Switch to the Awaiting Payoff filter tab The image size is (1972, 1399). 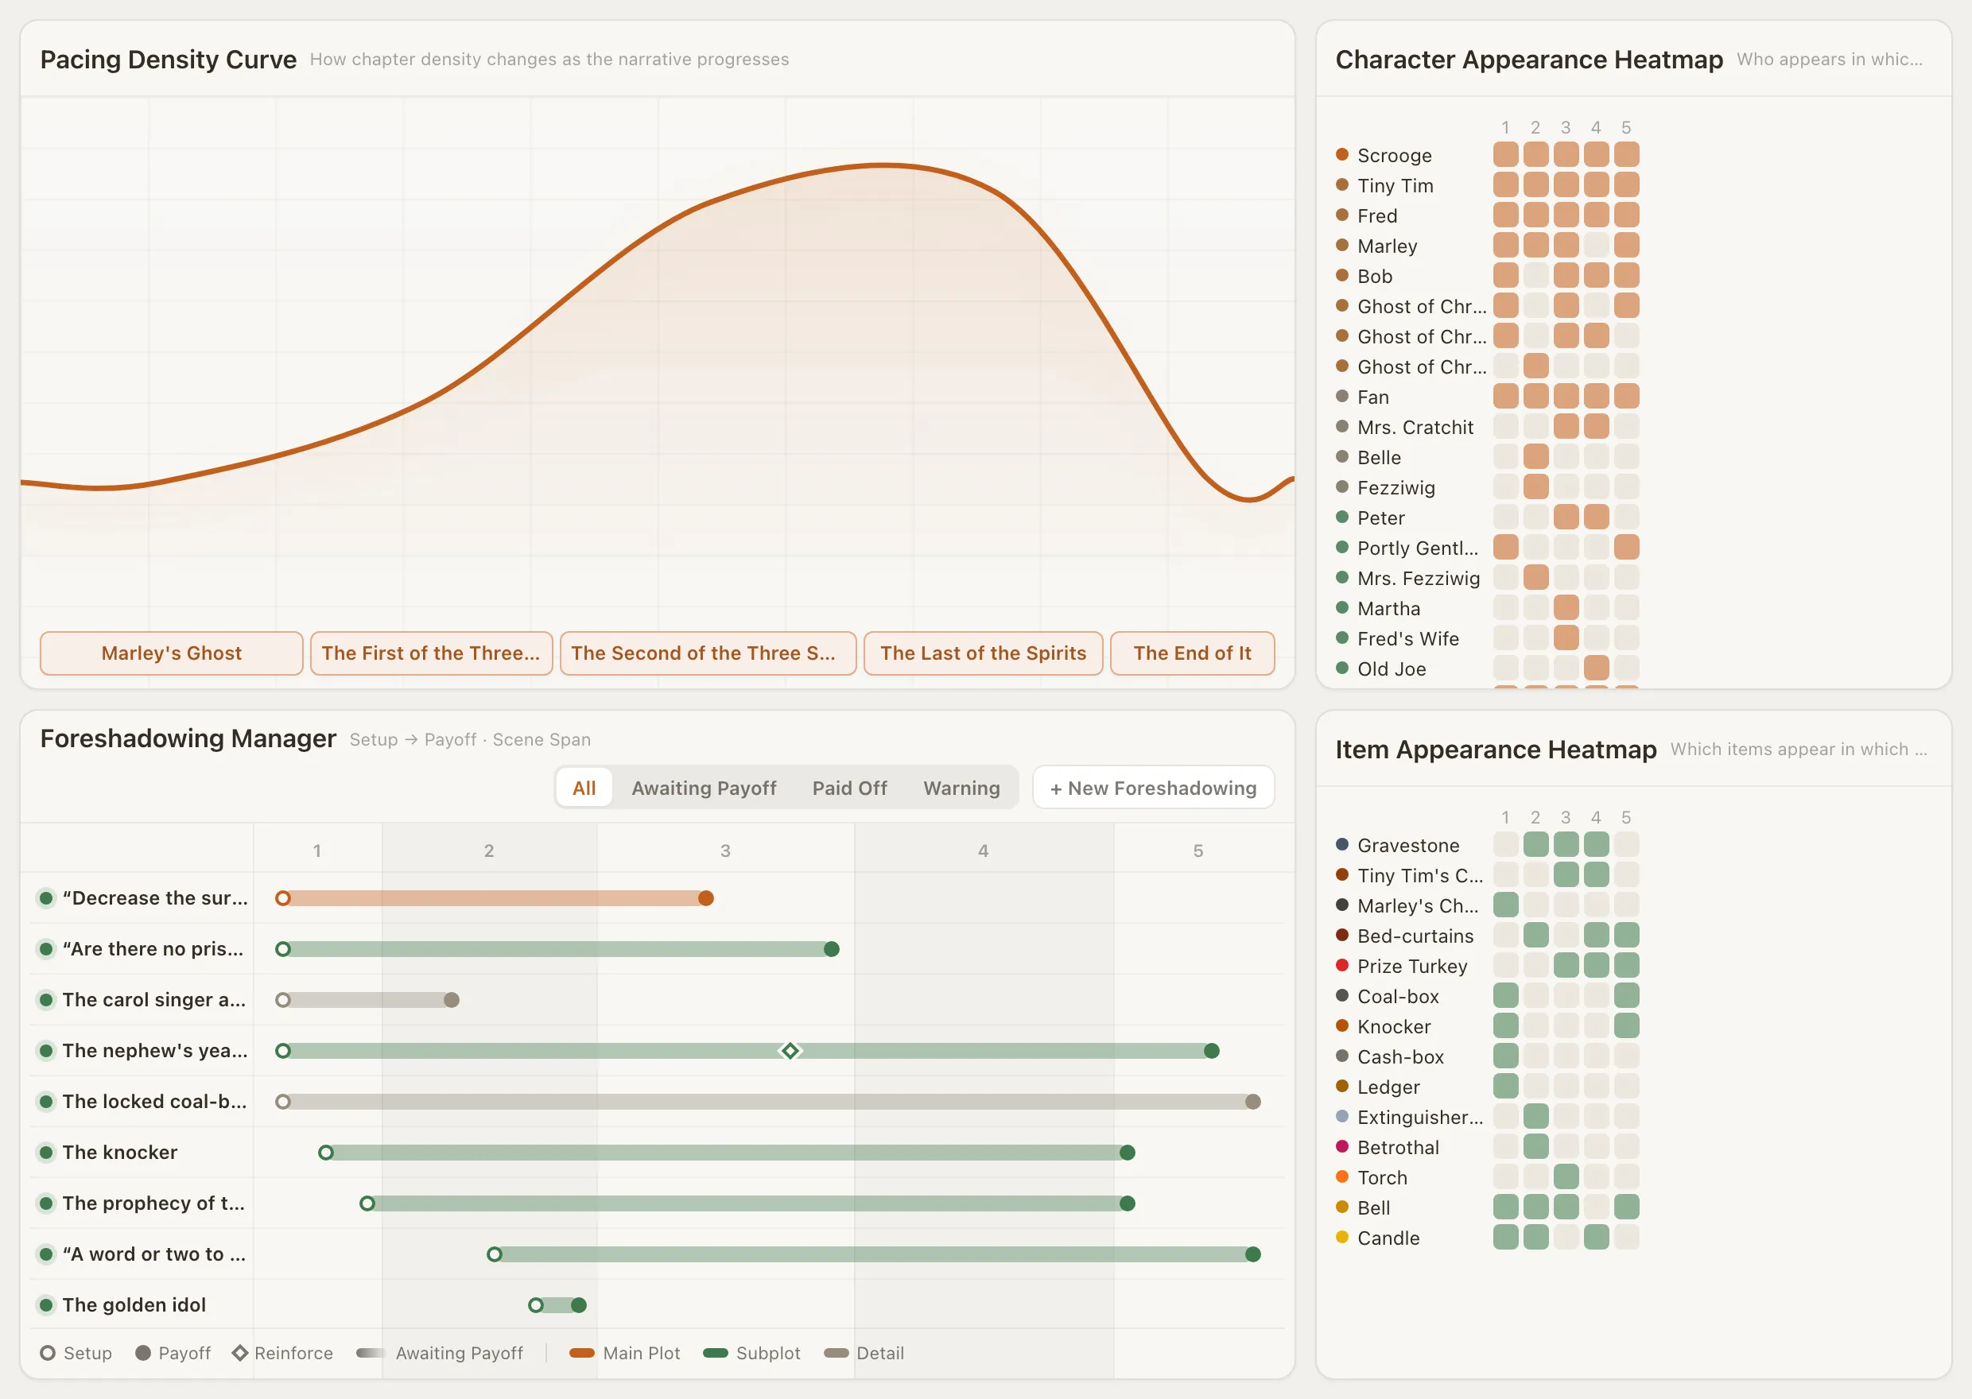(x=704, y=788)
